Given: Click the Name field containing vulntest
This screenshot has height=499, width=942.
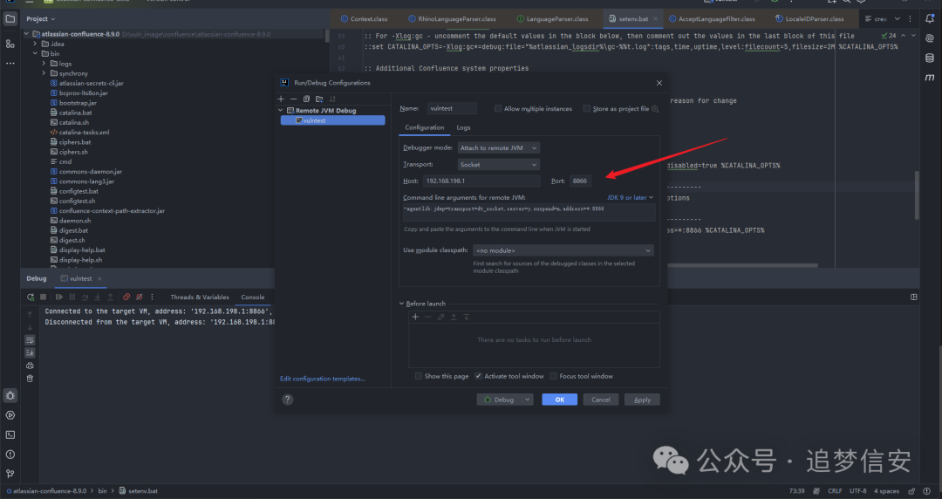Looking at the screenshot, I should tap(452, 109).
